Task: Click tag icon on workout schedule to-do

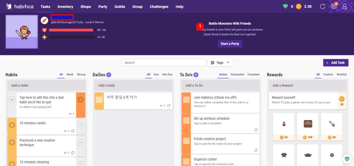Action: 256,130
